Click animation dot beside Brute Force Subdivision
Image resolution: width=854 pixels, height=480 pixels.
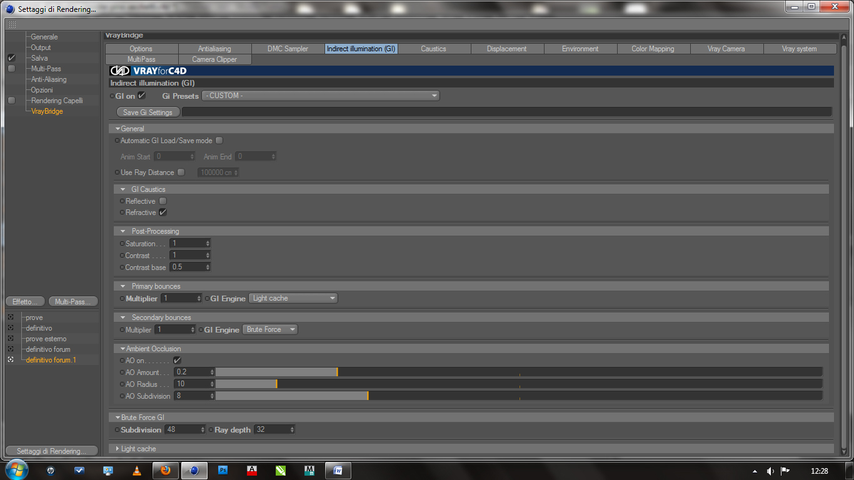(x=118, y=430)
